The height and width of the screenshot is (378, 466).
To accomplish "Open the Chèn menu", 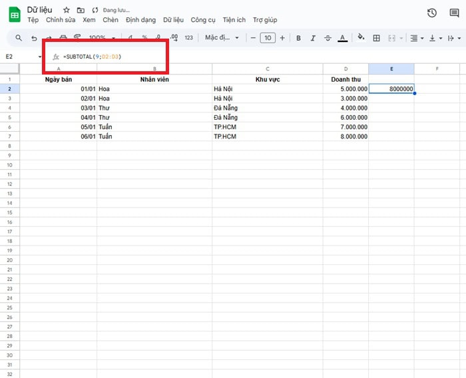I will (x=111, y=20).
